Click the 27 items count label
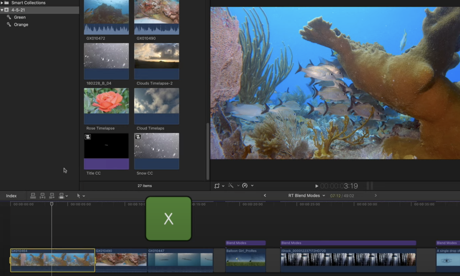The height and width of the screenshot is (276, 460). coord(145,186)
